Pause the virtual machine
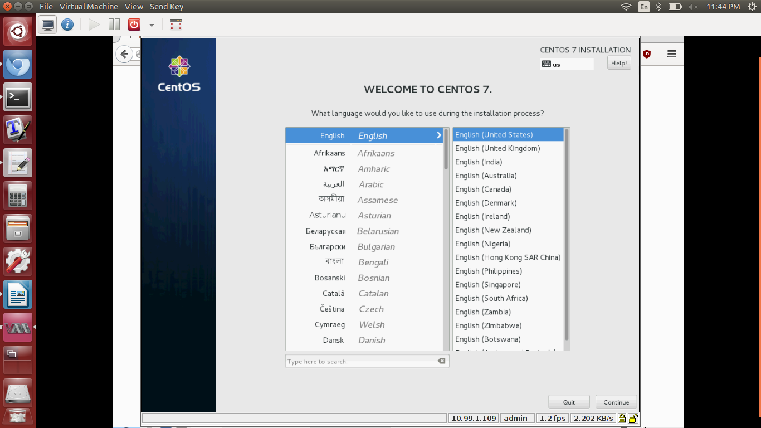761x428 pixels. [x=114, y=25]
